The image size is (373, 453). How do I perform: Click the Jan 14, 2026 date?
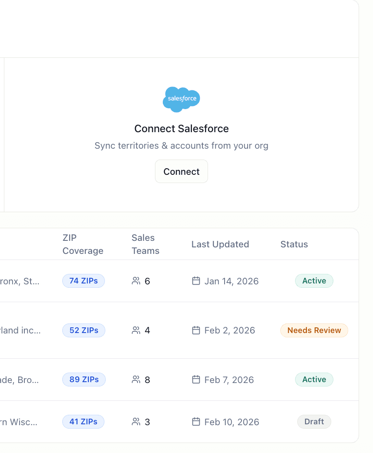231,281
